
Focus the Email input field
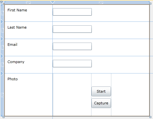(72, 46)
